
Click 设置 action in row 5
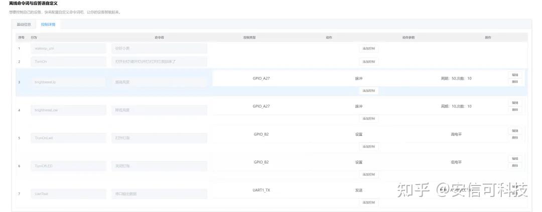click(359, 134)
